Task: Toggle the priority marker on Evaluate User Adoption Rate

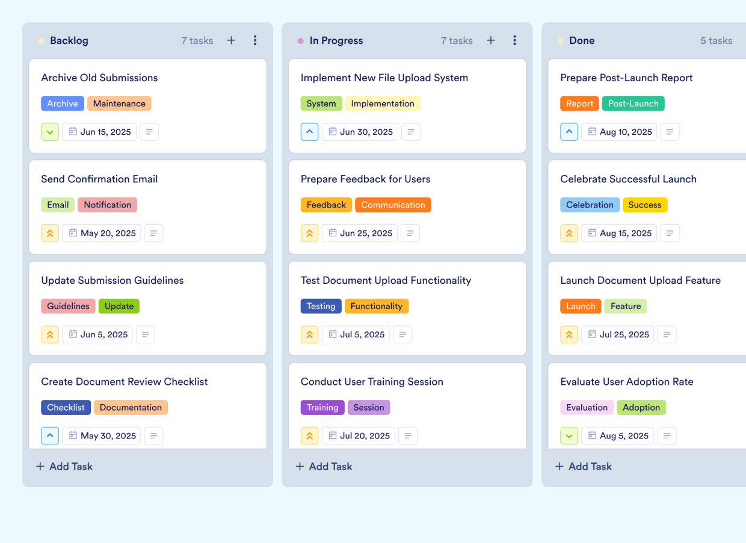Action: tap(569, 435)
